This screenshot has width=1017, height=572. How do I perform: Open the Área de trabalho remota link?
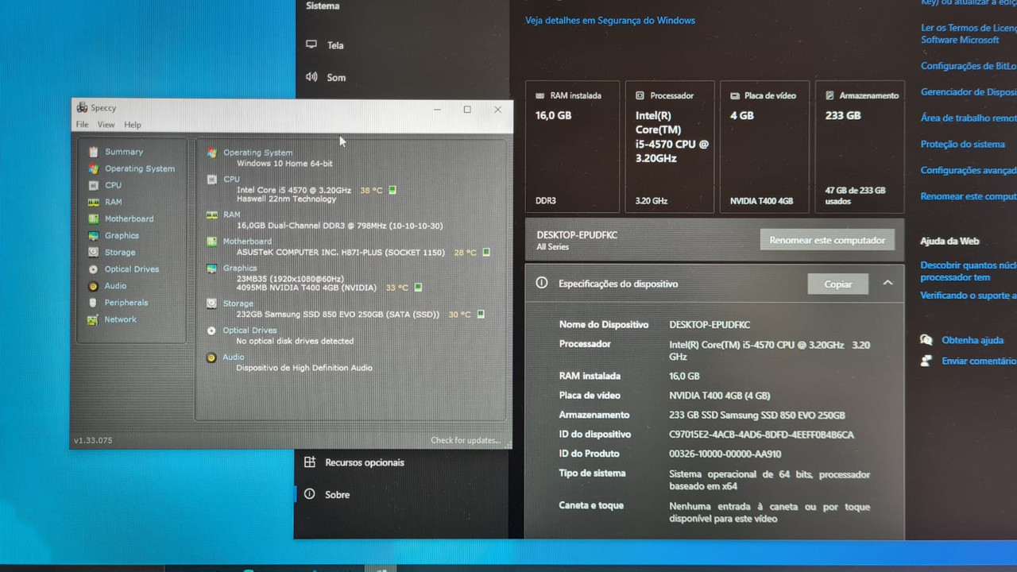[x=969, y=118]
